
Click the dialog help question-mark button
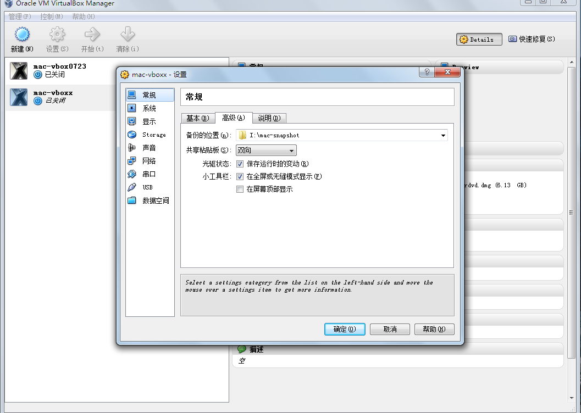427,72
